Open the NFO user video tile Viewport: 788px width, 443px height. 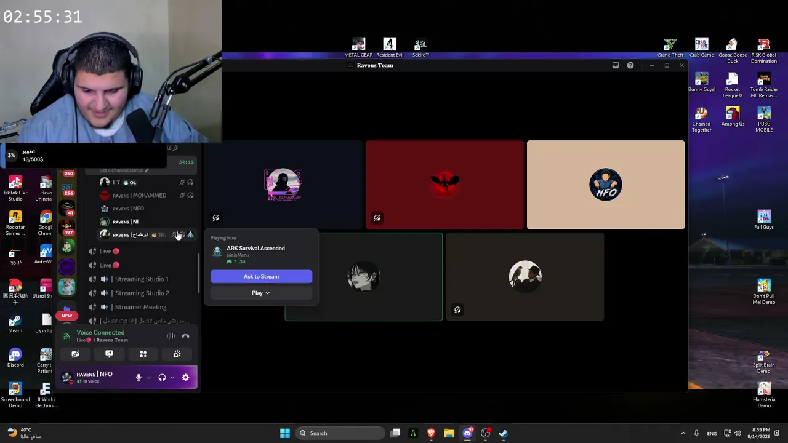(606, 185)
